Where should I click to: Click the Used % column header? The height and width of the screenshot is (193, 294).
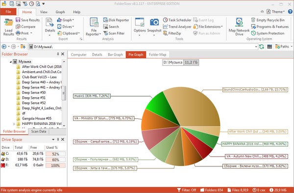point(52,147)
